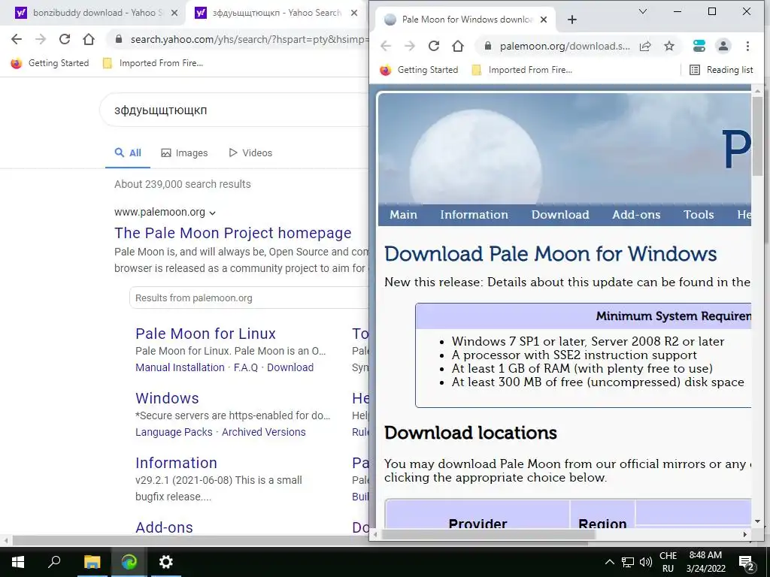The width and height of the screenshot is (770, 577).
Task: Select the Images search filter tab
Action: pos(184,153)
